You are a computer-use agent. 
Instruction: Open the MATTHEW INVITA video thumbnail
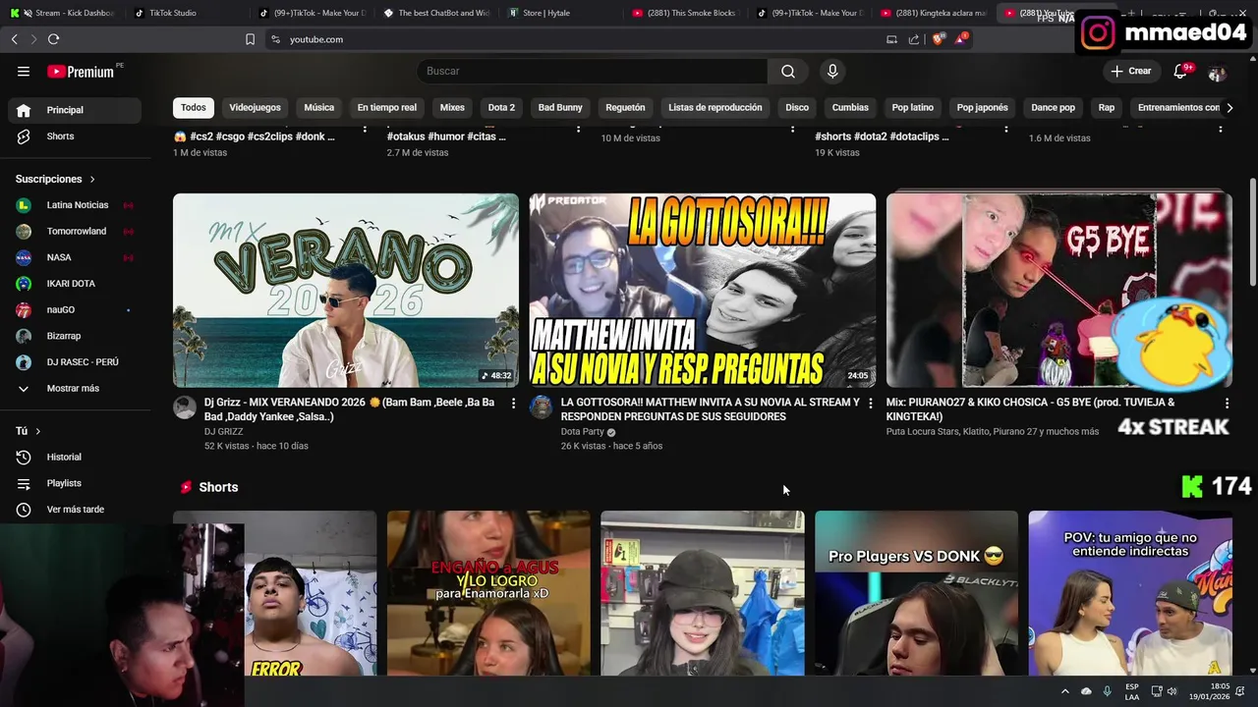[x=703, y=290]
